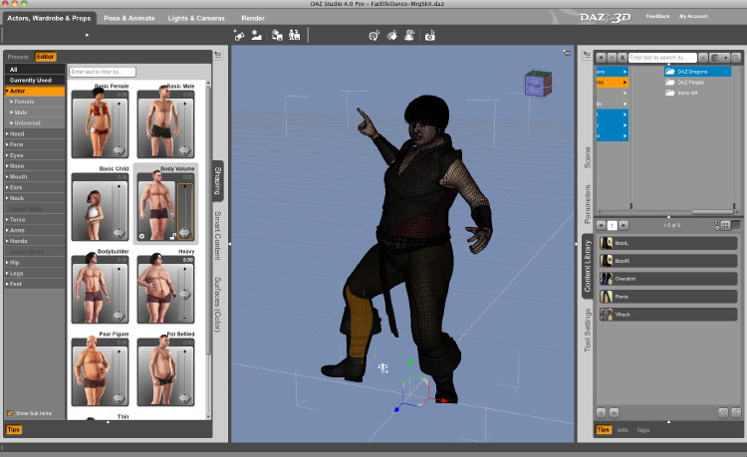Screen dimensions: 747x457
Task: Open the Tool Settings side tab
Action: (588, 331)
